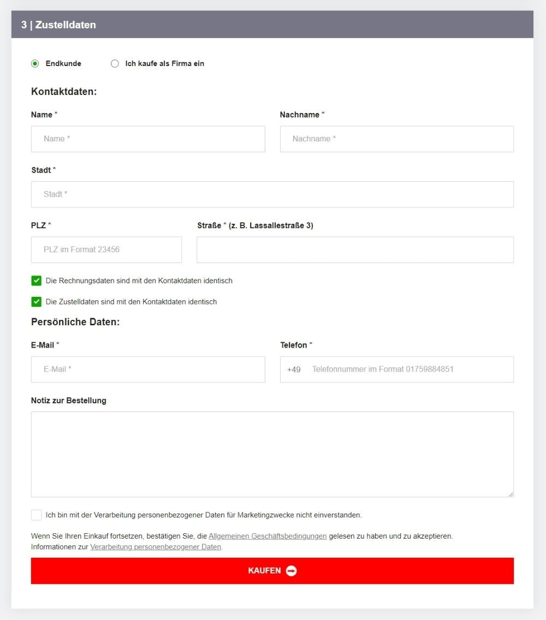Click the 3 | Zustelldaten section header
This screenshot has height=620, width=546.
[272, 25]
